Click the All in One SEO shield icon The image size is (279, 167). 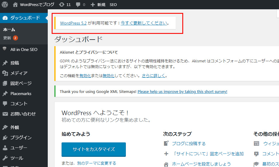point(5,49)
